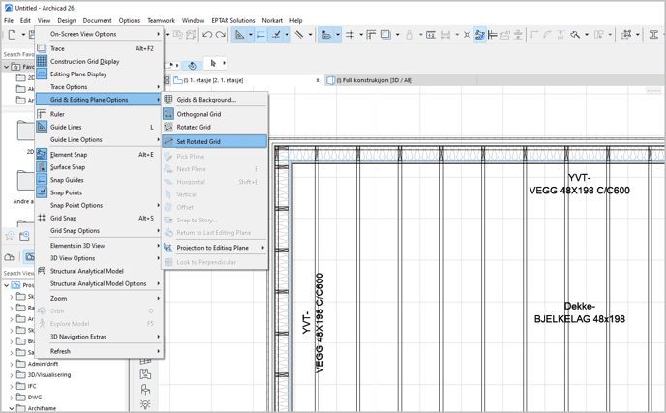Open the Refresh submenu
This screenshot has width=666, height=413.
pyautogui.click(x=99, y=351)
